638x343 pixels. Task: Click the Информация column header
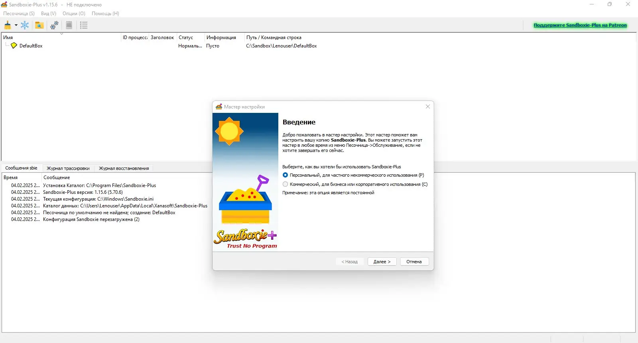pyautogui.click(x=224, y=37)
